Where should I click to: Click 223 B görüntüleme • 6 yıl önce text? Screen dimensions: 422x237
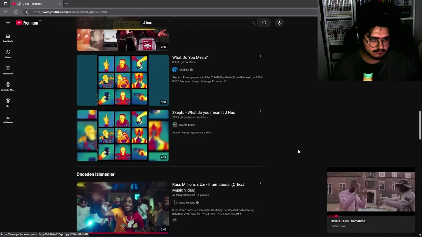pyautogui.click(x=190, y=117)
